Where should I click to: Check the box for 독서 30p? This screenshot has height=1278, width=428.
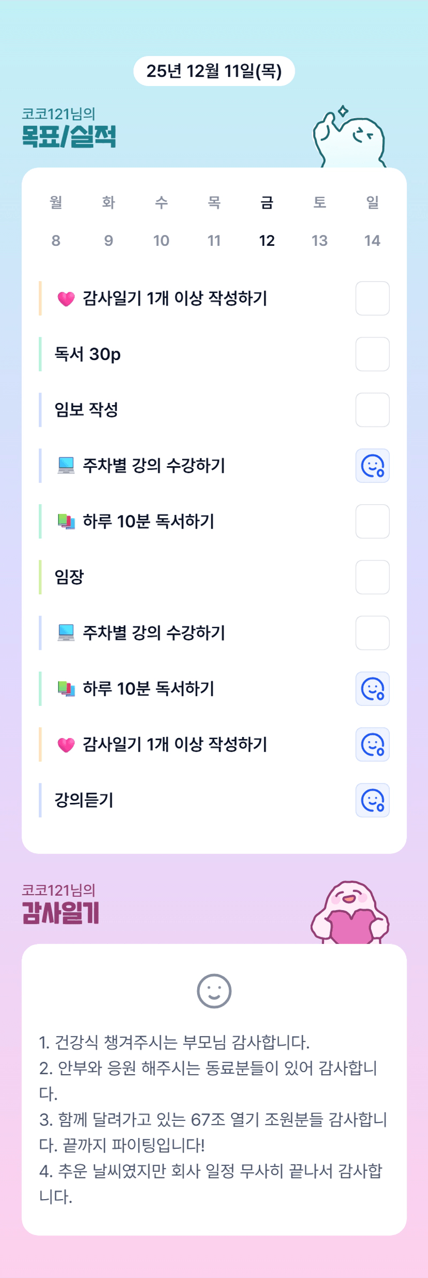click(372, 354)
